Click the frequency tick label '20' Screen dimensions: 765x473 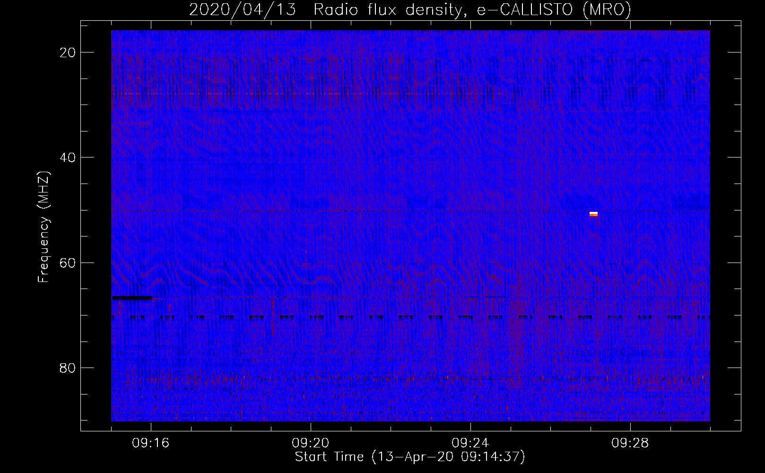pyautogui.click(x=68, y=53)
